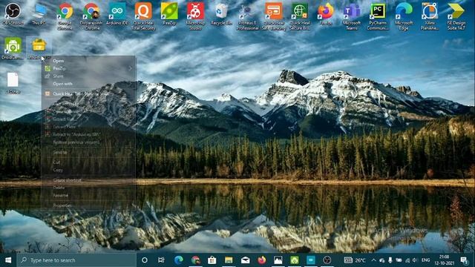475x267 pixels.
Task: Select the PeaZip desktop shortcut
Action: click(169, 14)
